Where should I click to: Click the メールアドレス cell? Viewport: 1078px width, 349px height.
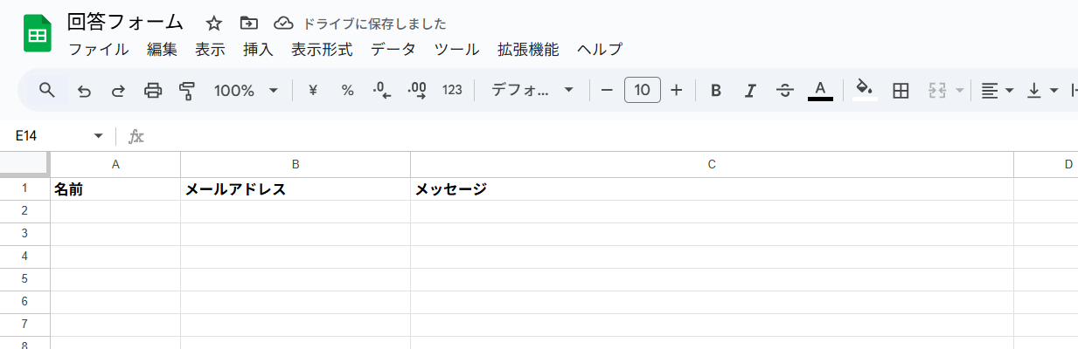point(296,188)
